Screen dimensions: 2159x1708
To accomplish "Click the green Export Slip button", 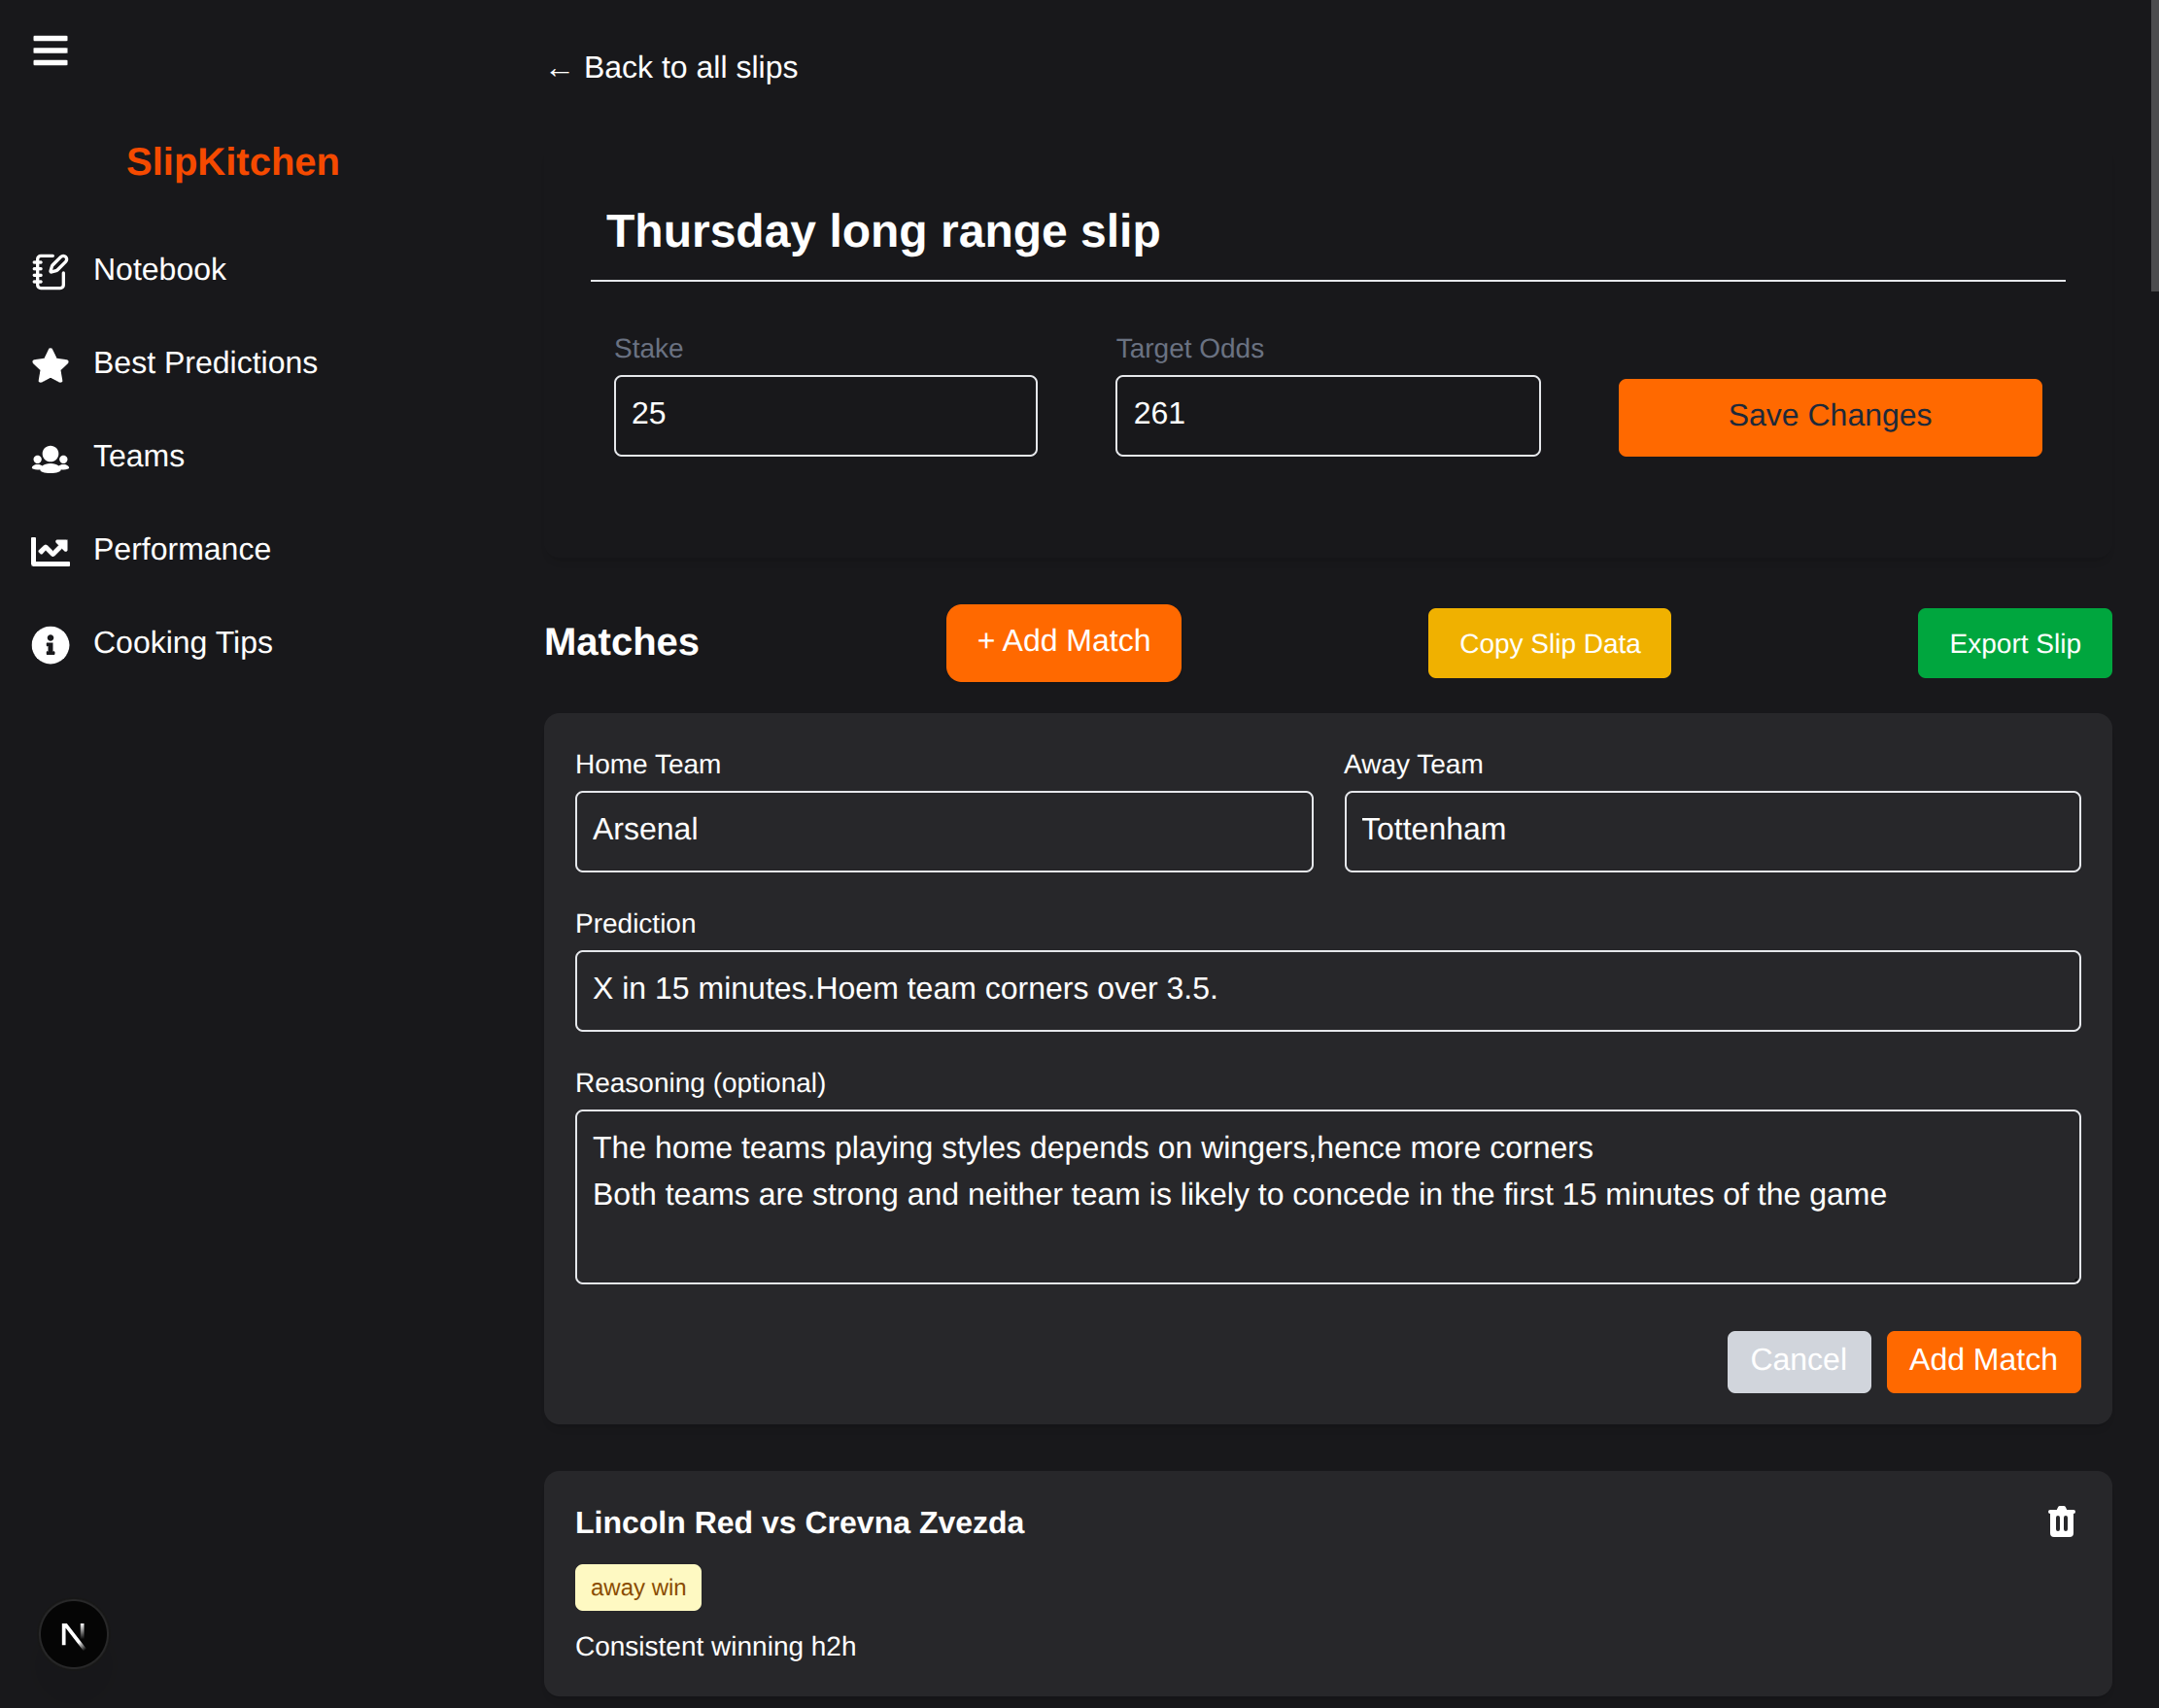I will coord(2014,643).
